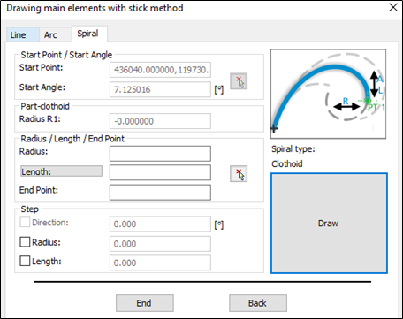Toggle the Length parameter button
Viewport: 403px width, 319px height.
(x=61, y=171)
